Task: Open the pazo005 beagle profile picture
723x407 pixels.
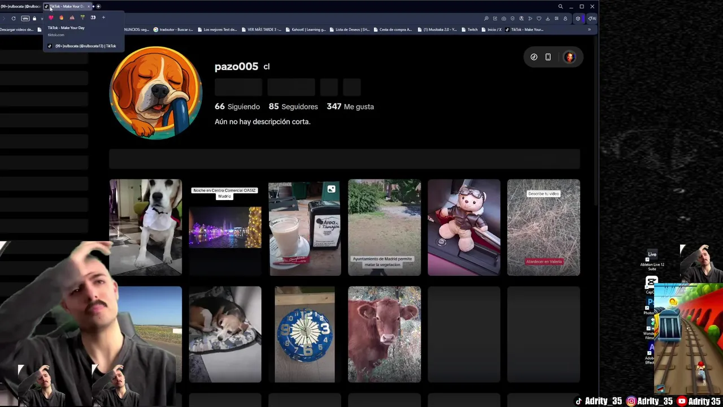Action: 155,92
